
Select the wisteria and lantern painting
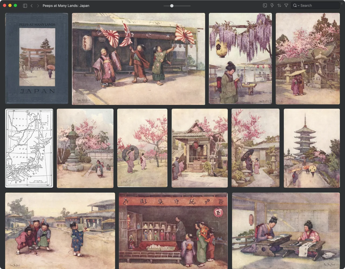pos(240,59)
